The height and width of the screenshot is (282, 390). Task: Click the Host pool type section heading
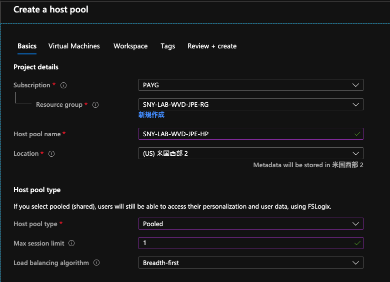pyautogui.click(x=37, y=190)
